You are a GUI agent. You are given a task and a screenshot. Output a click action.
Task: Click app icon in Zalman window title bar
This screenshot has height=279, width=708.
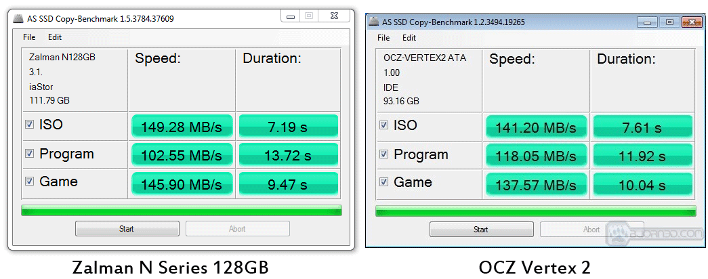[18, 18]
